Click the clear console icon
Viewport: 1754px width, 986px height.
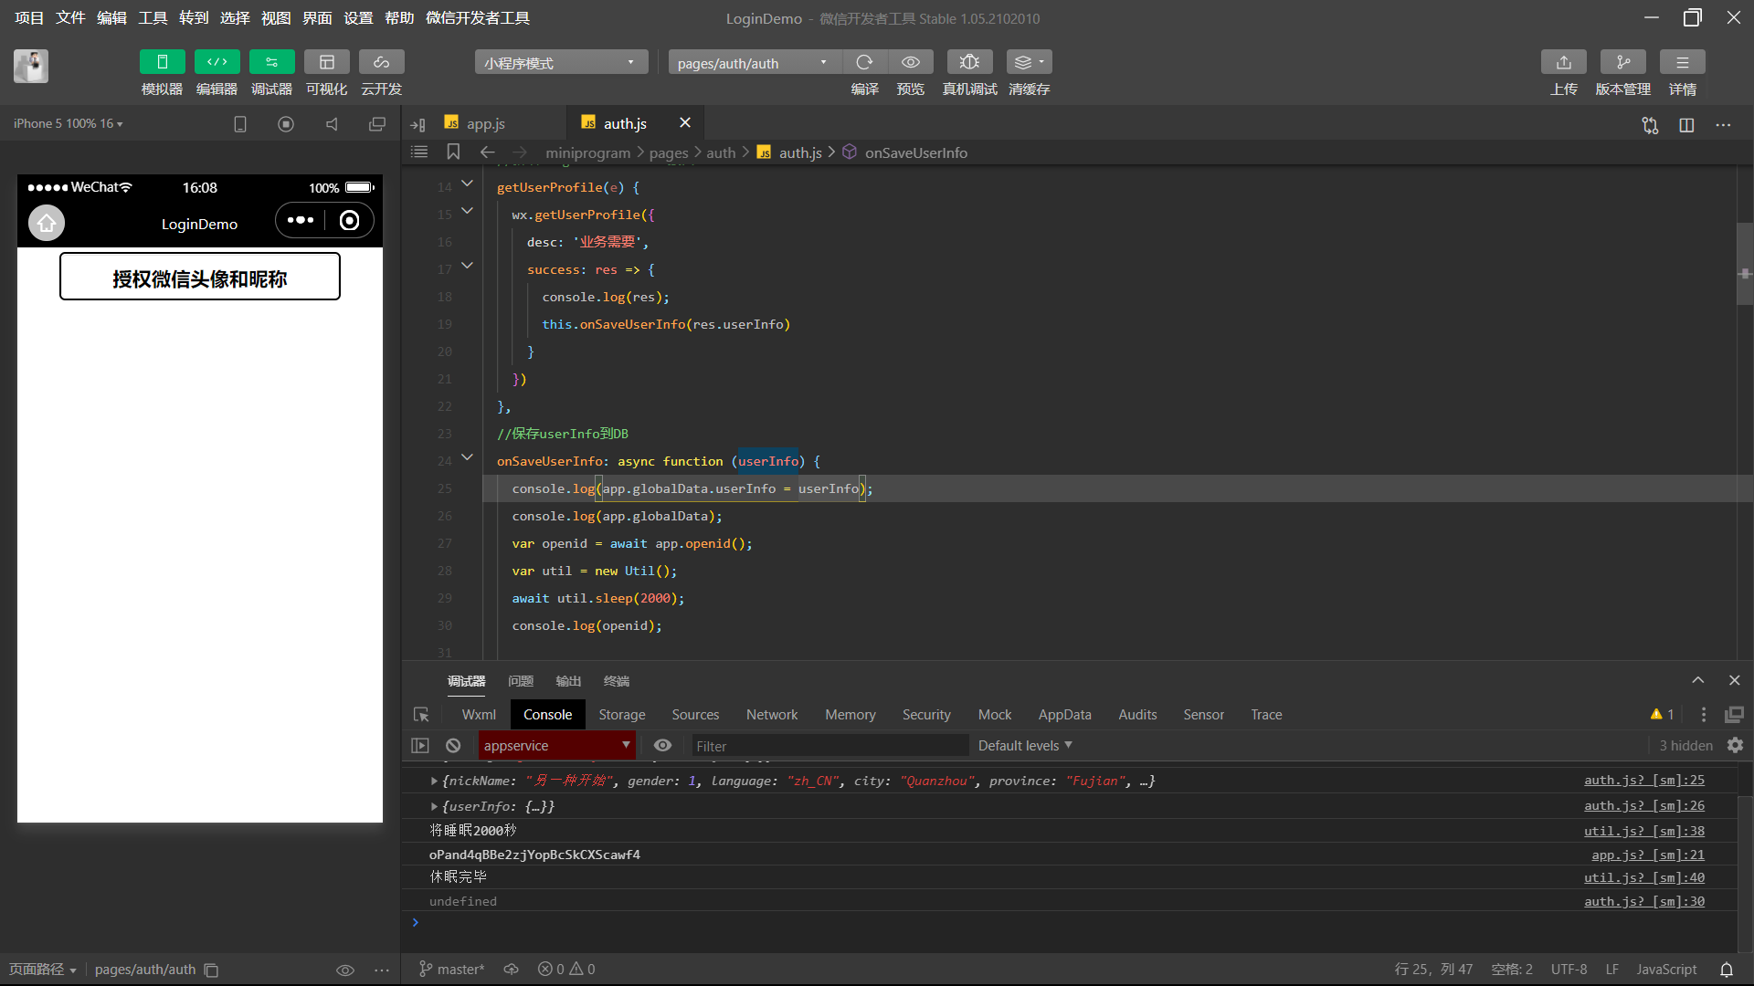point(453,746)
